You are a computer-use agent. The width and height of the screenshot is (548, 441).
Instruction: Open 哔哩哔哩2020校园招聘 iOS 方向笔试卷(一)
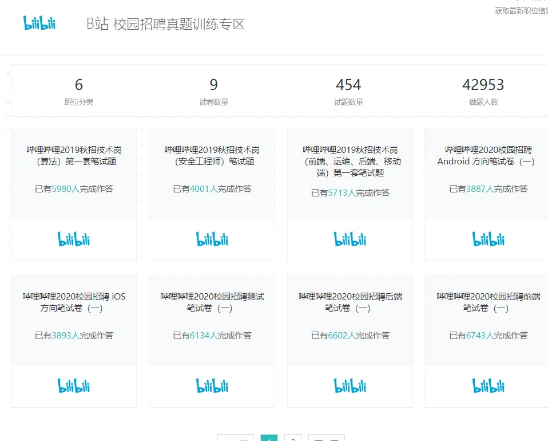74,302
